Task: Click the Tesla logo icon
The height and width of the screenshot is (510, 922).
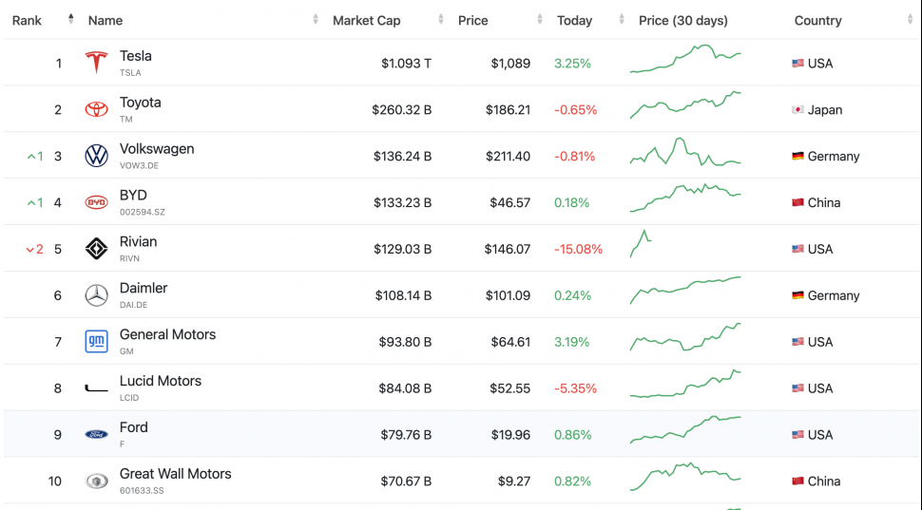Action: (x=96, y=64)
